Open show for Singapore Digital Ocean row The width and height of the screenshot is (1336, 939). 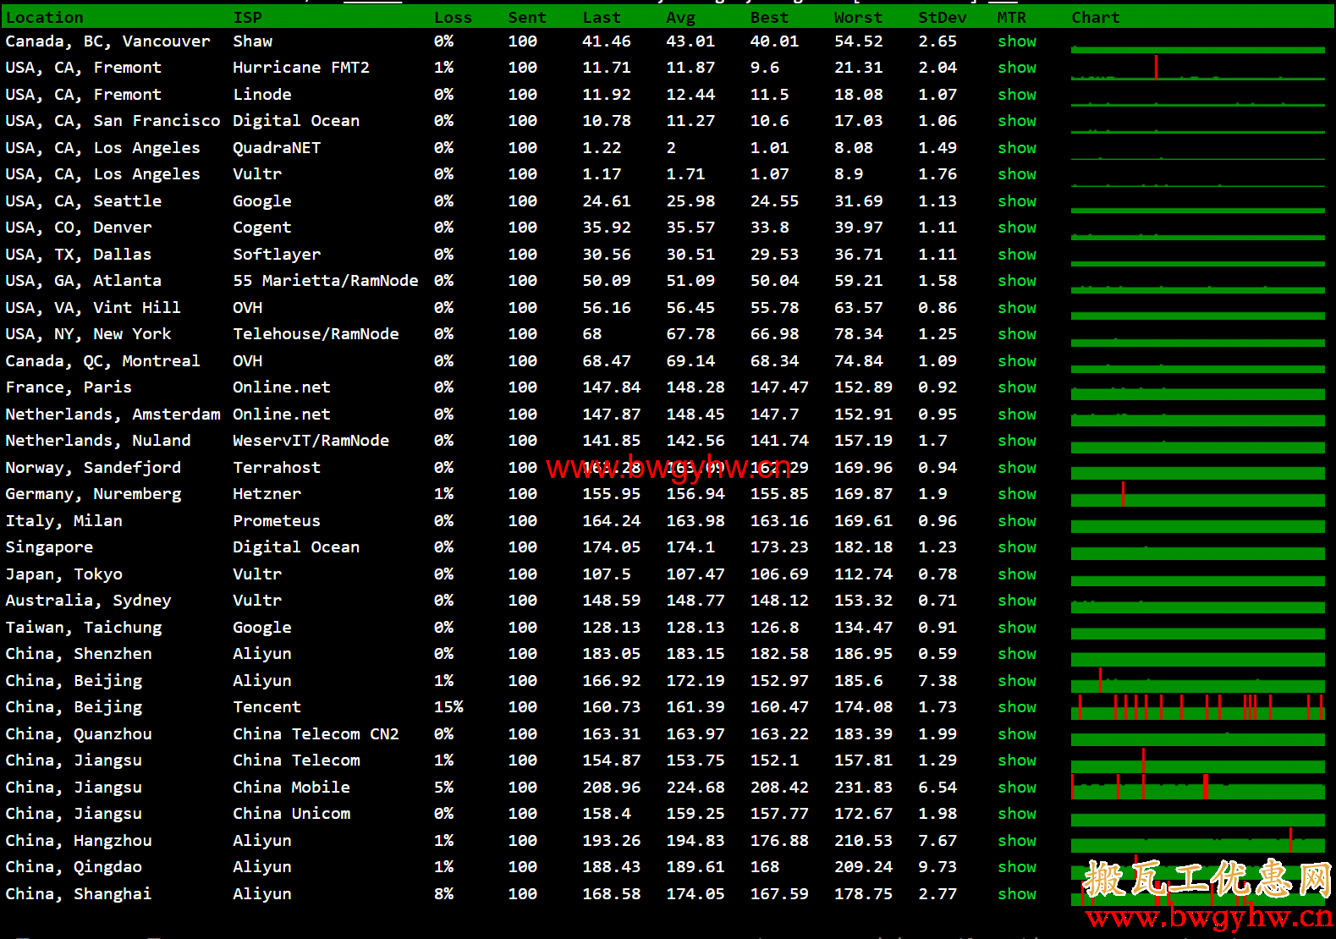point(1016,547)
